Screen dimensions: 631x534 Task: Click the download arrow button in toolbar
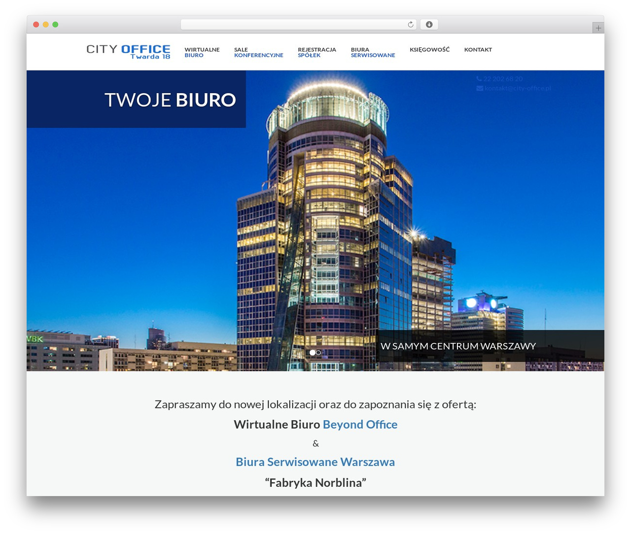429,25
